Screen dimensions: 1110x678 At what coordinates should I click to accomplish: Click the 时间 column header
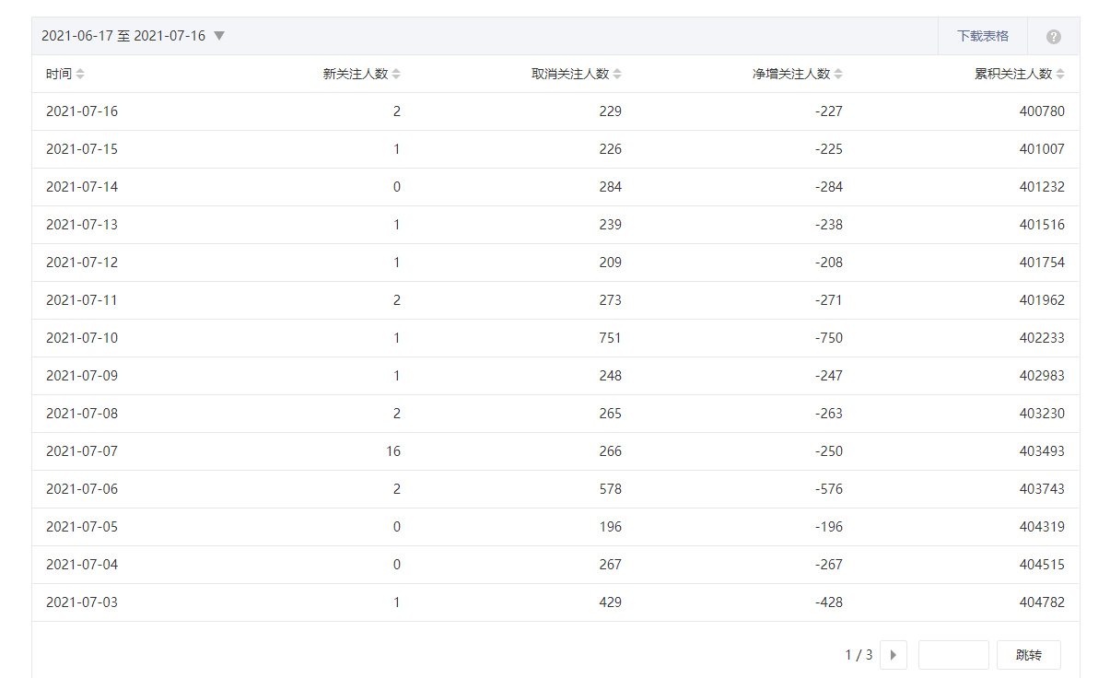coord(58,74)
